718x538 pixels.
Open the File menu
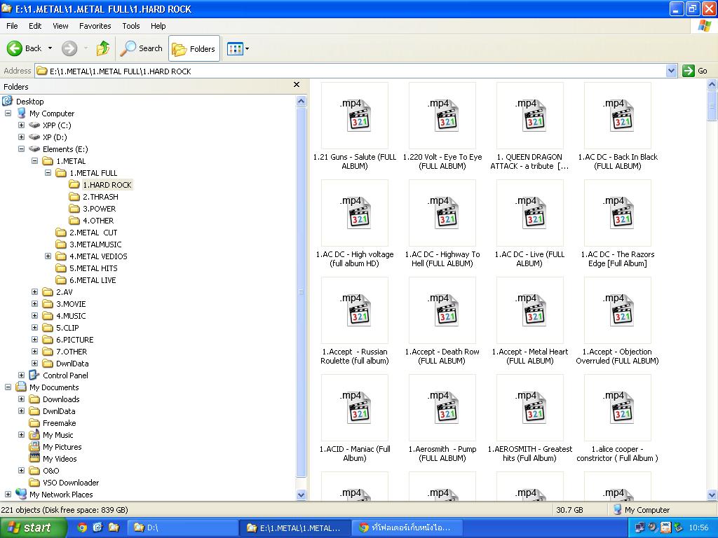click(12, 26)
